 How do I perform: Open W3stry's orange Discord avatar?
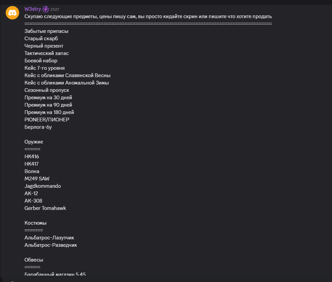pos(12,13)
